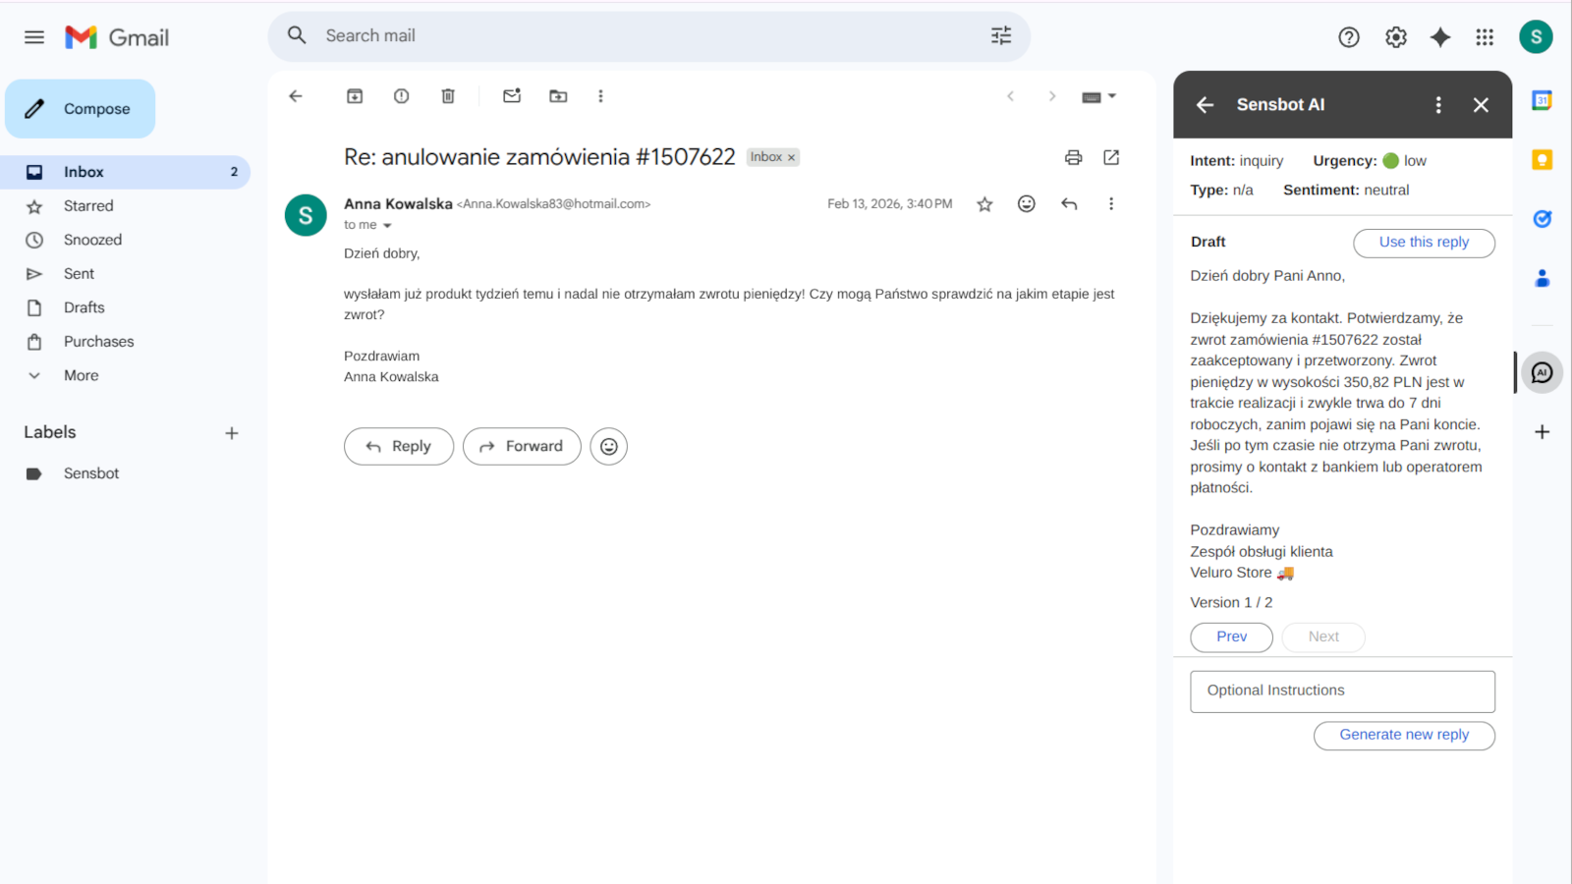The image size is (1572, 884).
Task: Open email in new window
Action: click(x=1111, y=157)
